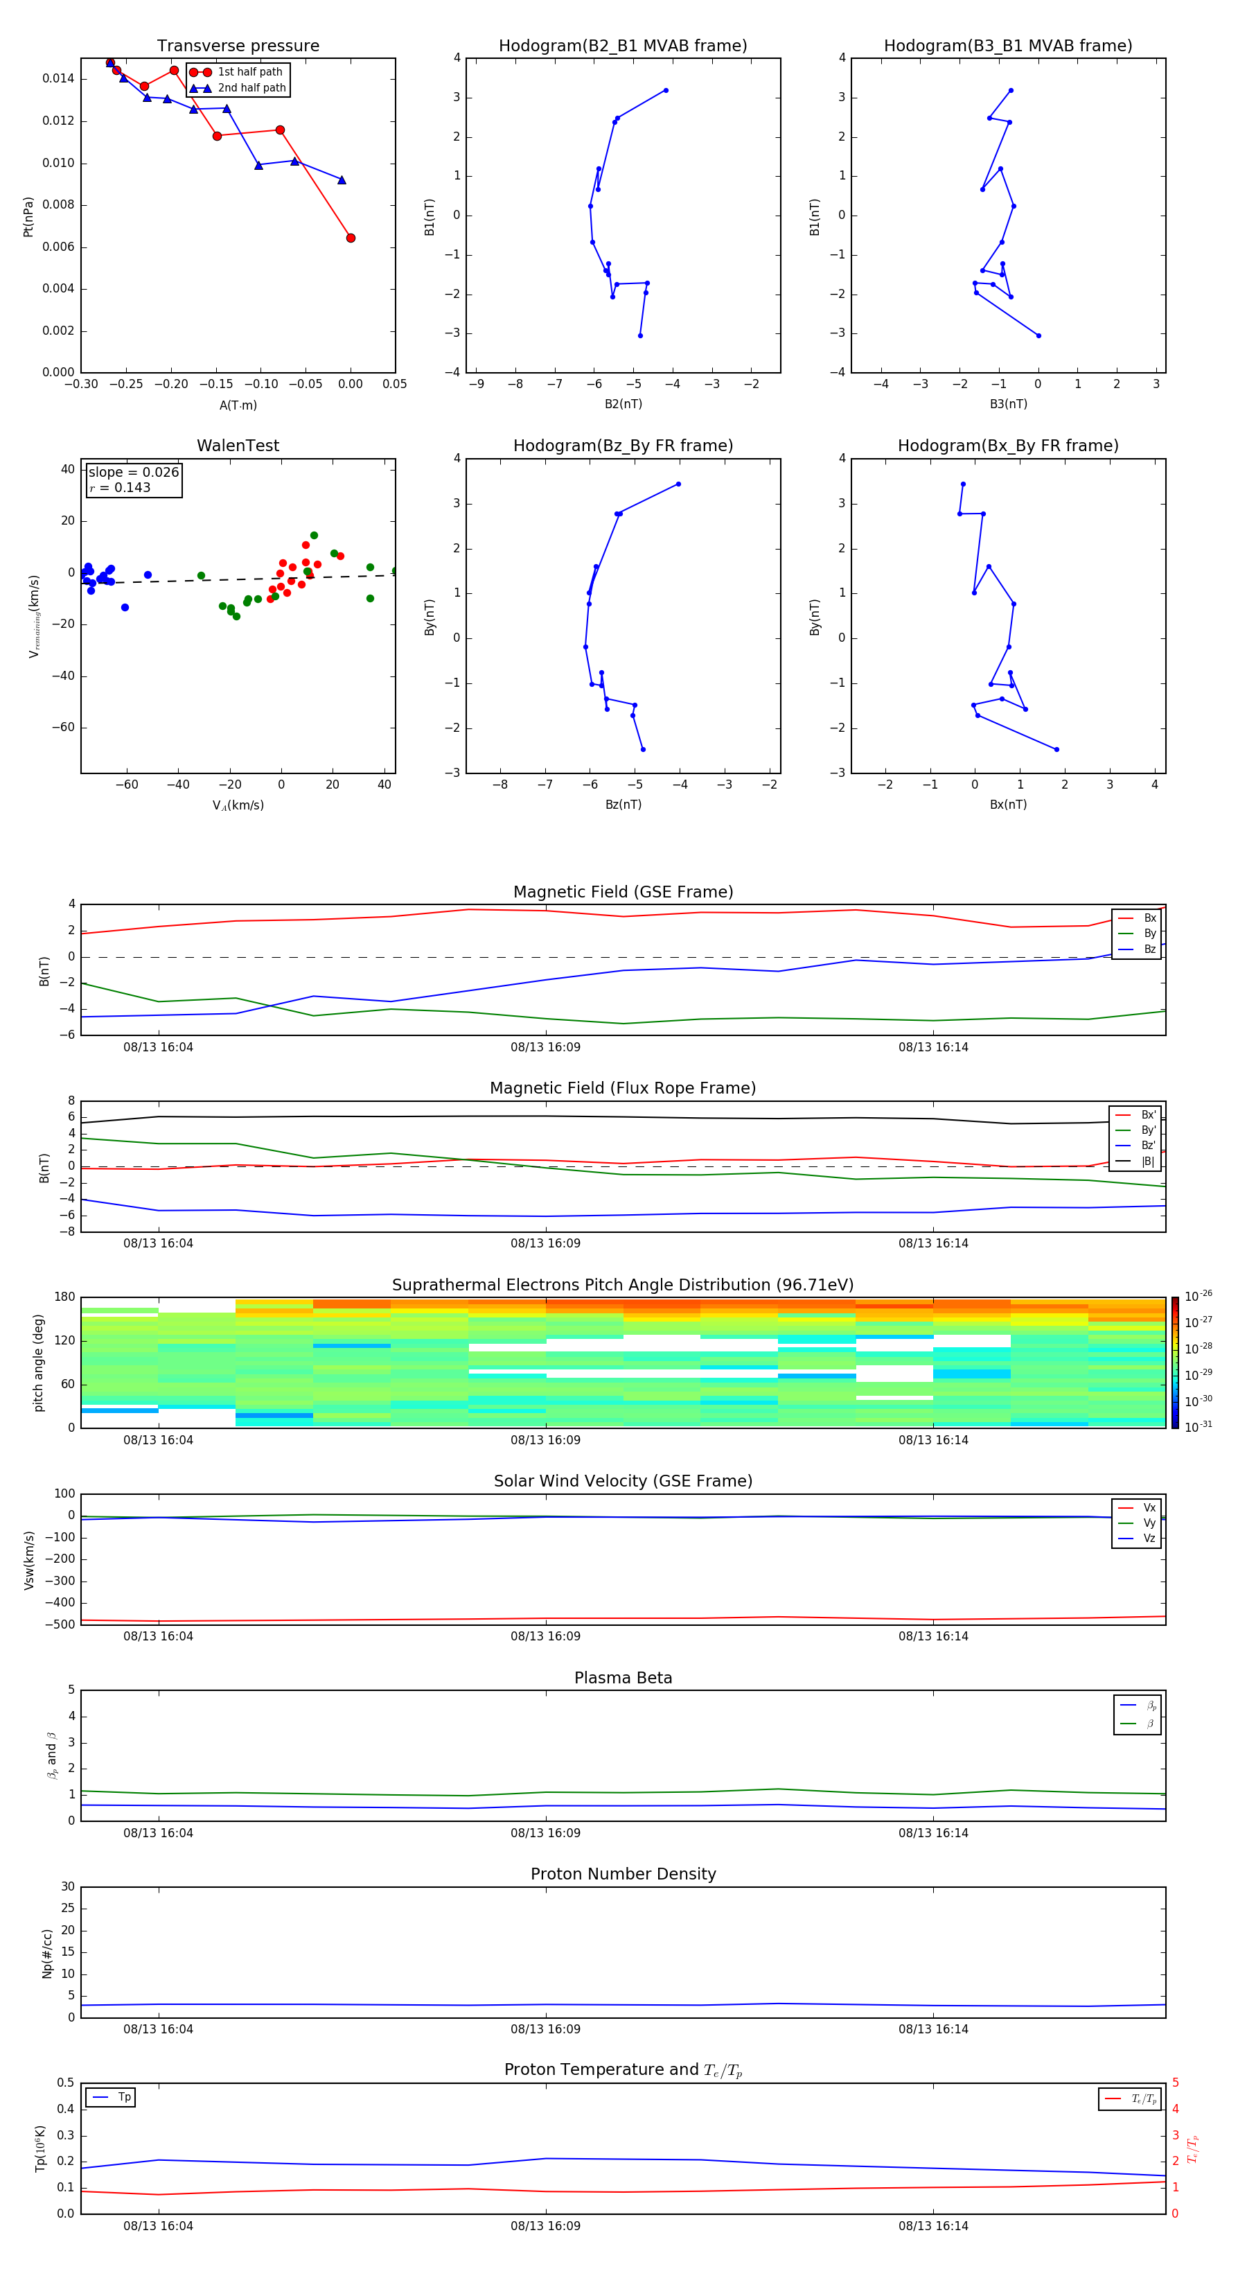Select the '2nd half path' legend entry
This screenshot has width=1247, height=2287.
[x=238, y=88]
